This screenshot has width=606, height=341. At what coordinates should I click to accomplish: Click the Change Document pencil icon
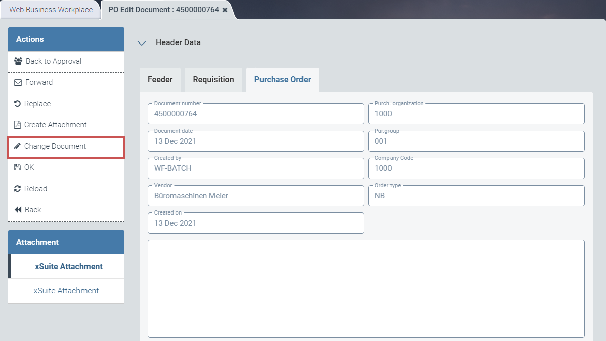[x=18, y=146]
